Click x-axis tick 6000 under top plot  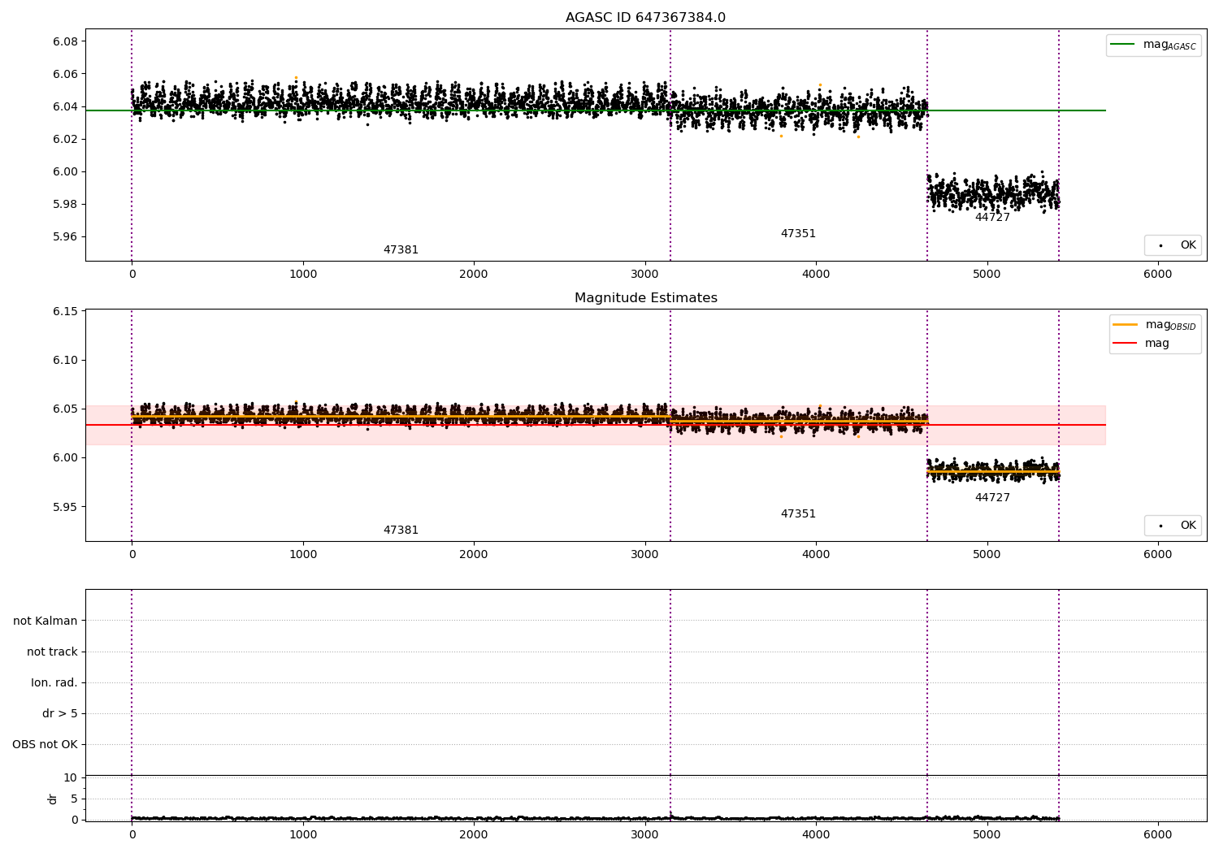tap(1158, 275)
